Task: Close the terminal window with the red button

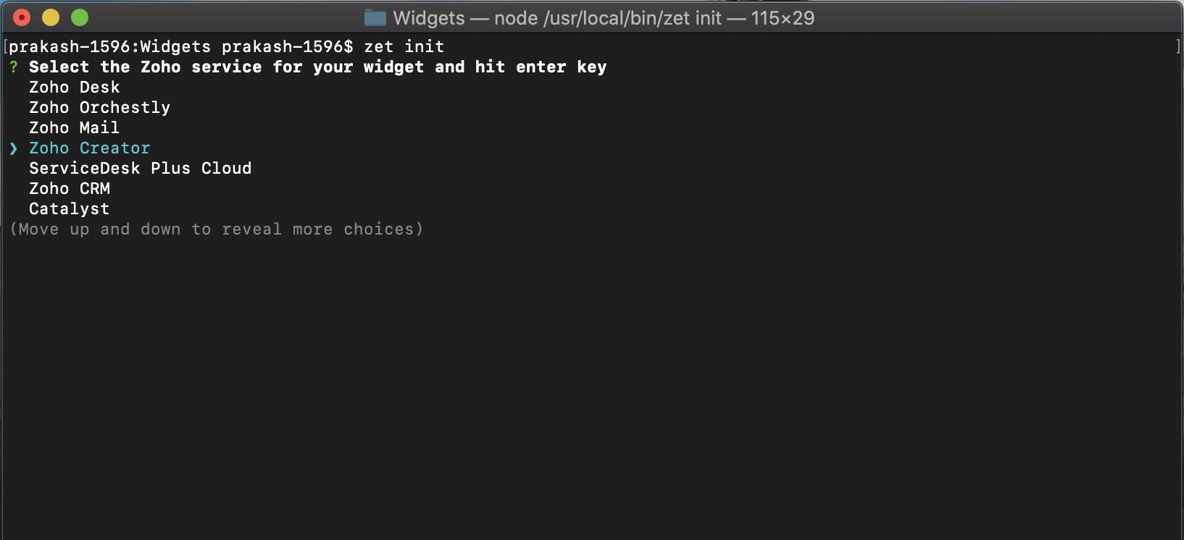Action: point(22,17)
